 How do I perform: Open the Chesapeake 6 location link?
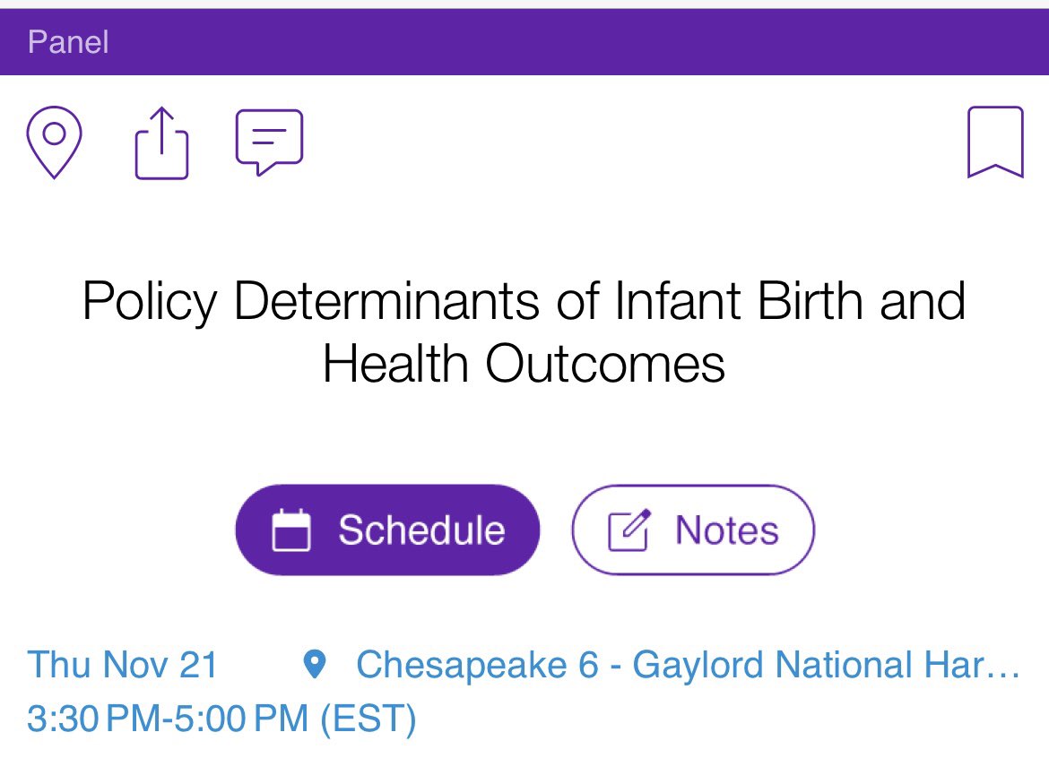click(x=688, y=665)
